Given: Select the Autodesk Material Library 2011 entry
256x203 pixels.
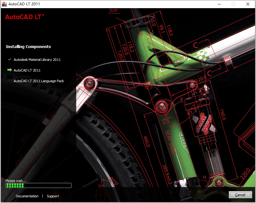Looking at the screenshot, I should pos(37,60).
